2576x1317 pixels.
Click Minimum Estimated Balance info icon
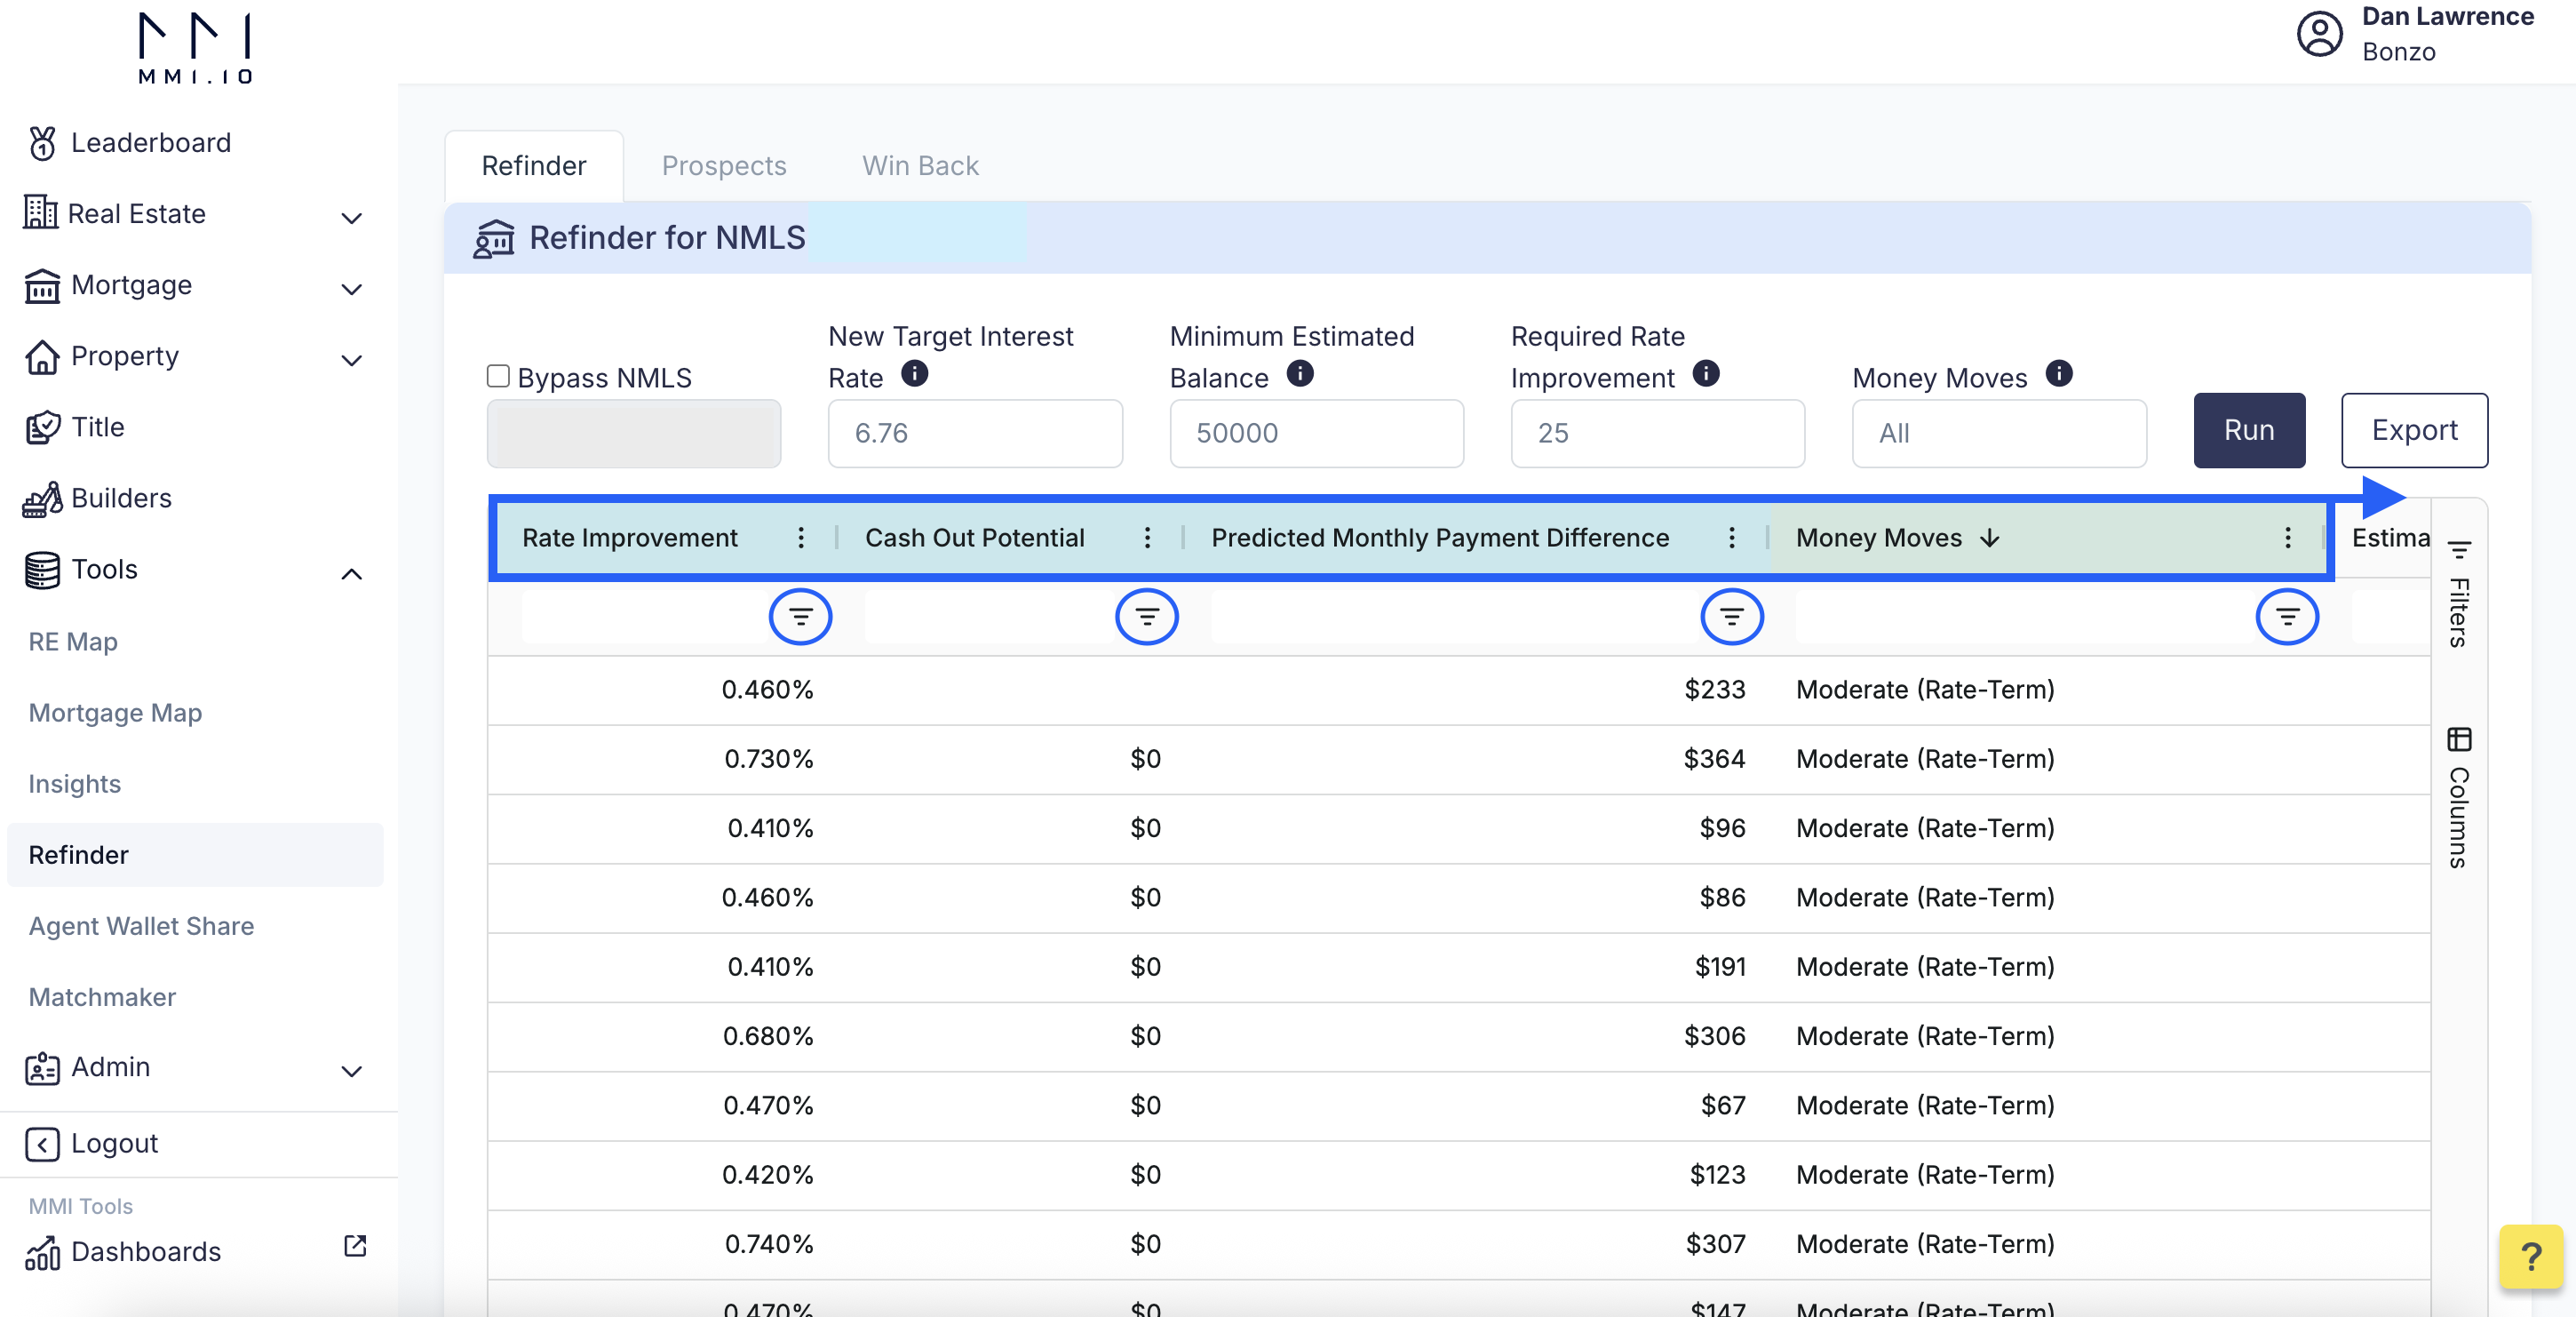(x=1299, y=373)
